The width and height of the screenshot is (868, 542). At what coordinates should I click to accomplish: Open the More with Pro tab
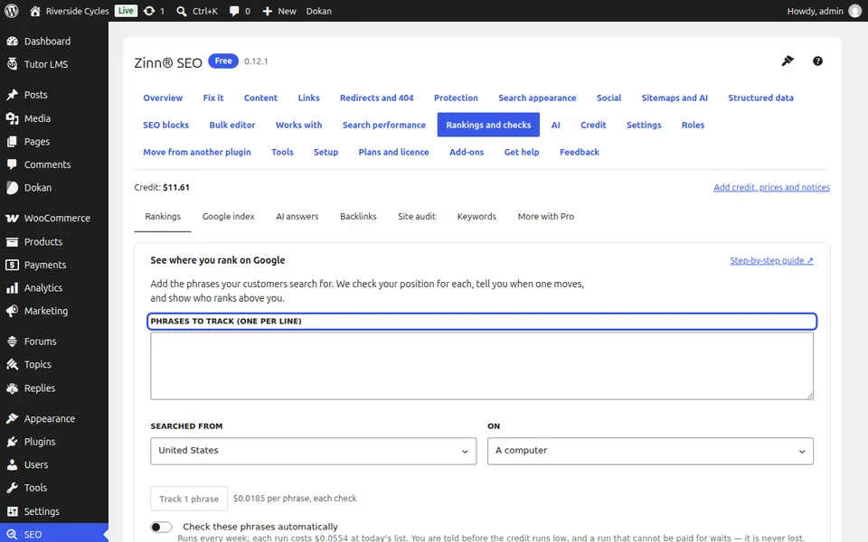tap(546, 216)
